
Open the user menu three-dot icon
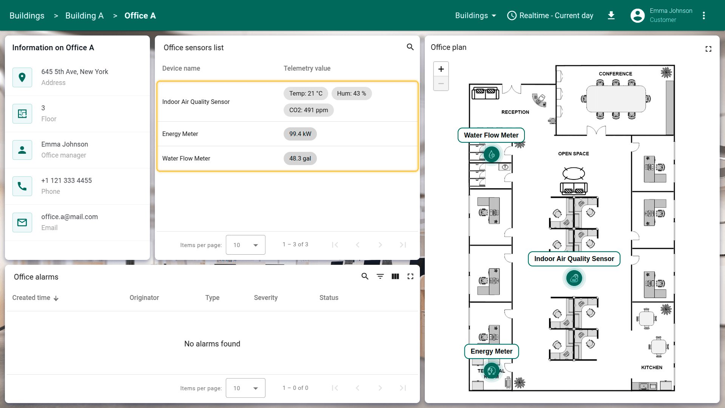(703, 15)
